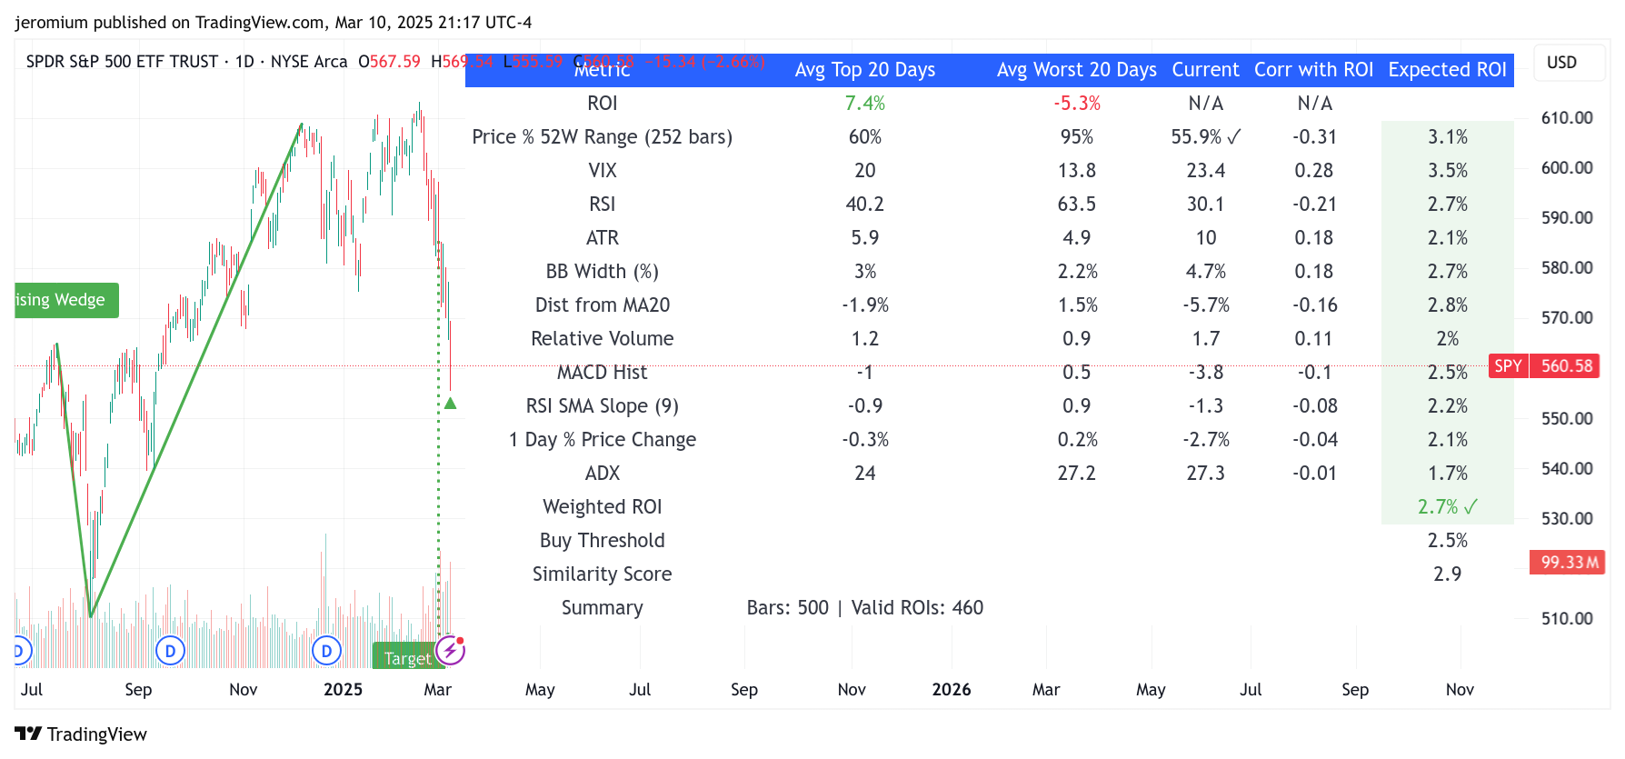Viewport: 1625px width, 759px height.
Task: Click the SPY price tag on the axis
Action: click(x=1508, y=365)
